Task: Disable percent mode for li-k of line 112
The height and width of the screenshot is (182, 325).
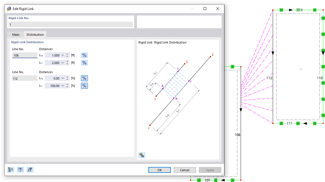Action: (x=84, y=78)
